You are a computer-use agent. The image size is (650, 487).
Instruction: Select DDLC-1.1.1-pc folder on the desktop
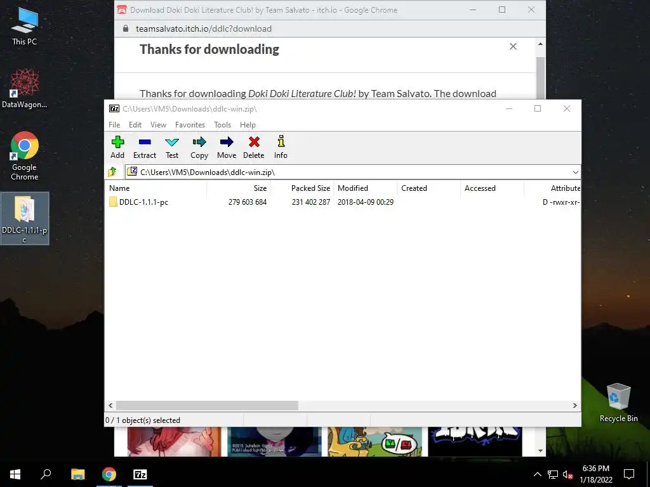[x=25, y=219]
